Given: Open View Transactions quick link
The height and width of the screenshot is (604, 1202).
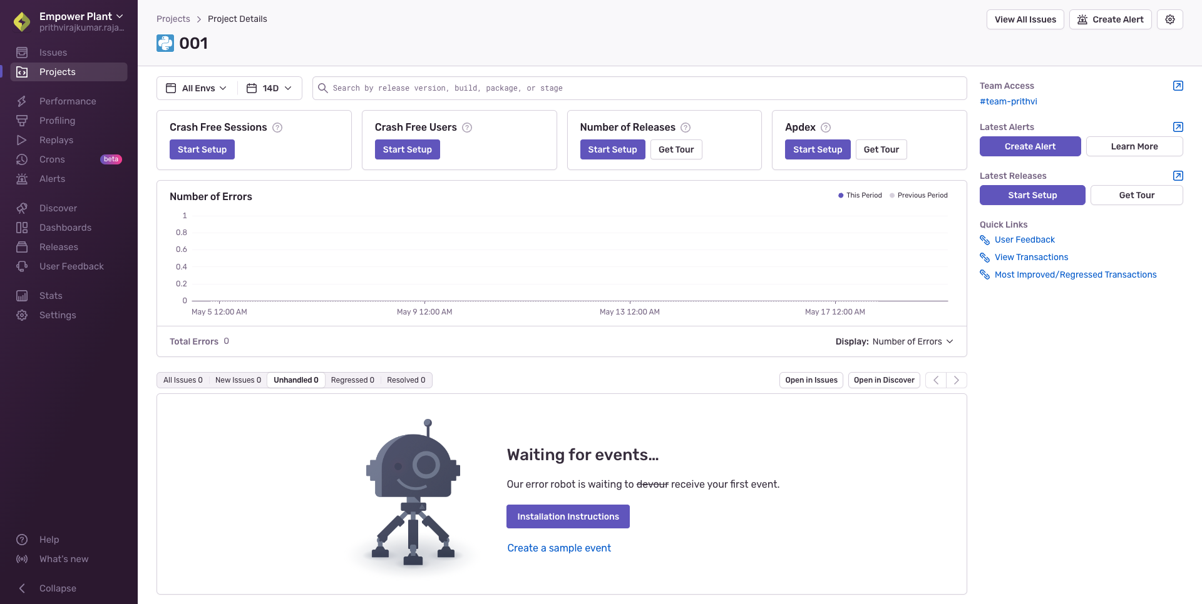Looking at the screenshot, I should click(1031, 257).
